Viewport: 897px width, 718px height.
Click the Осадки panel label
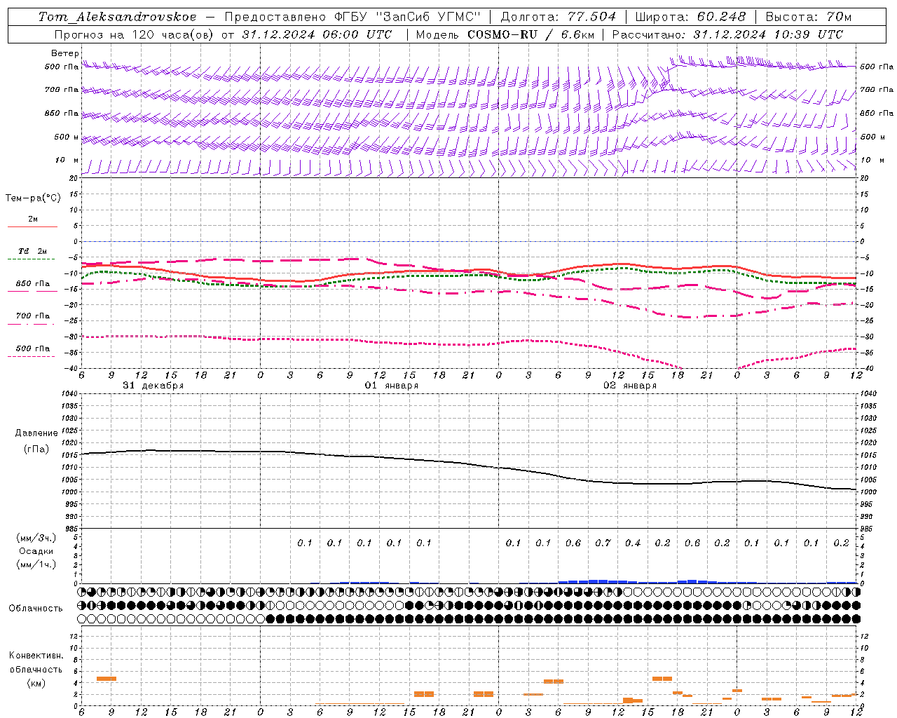coord(36,551)
